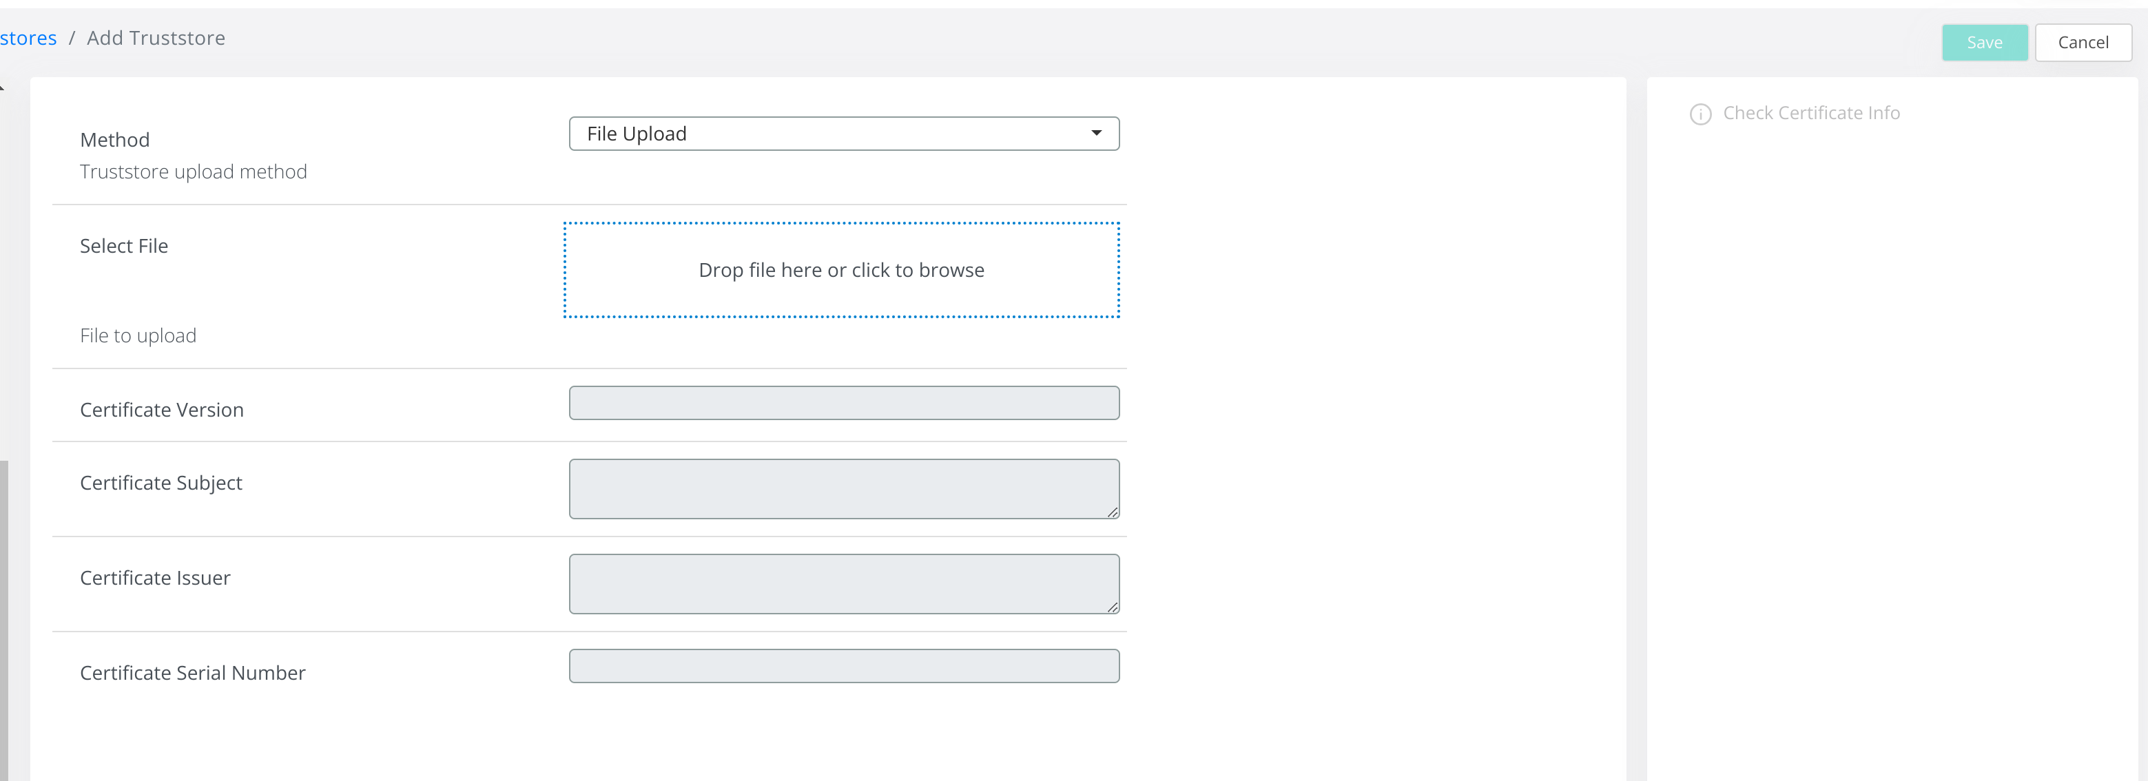
Task: Click inside the Certificate Issuer text area
Action: [x=843, y=583]
